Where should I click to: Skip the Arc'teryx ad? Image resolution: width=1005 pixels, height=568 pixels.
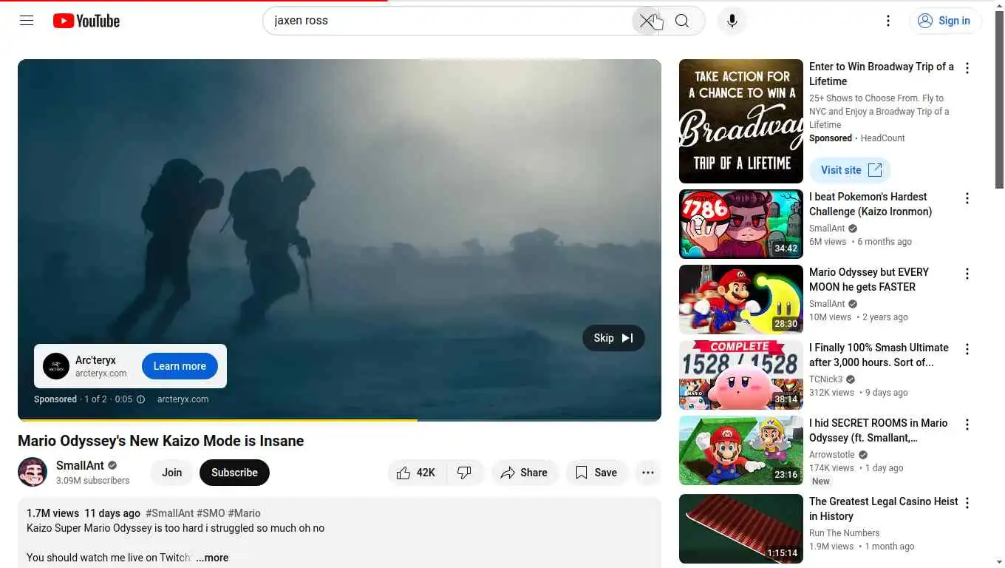[x=613, y=338]
